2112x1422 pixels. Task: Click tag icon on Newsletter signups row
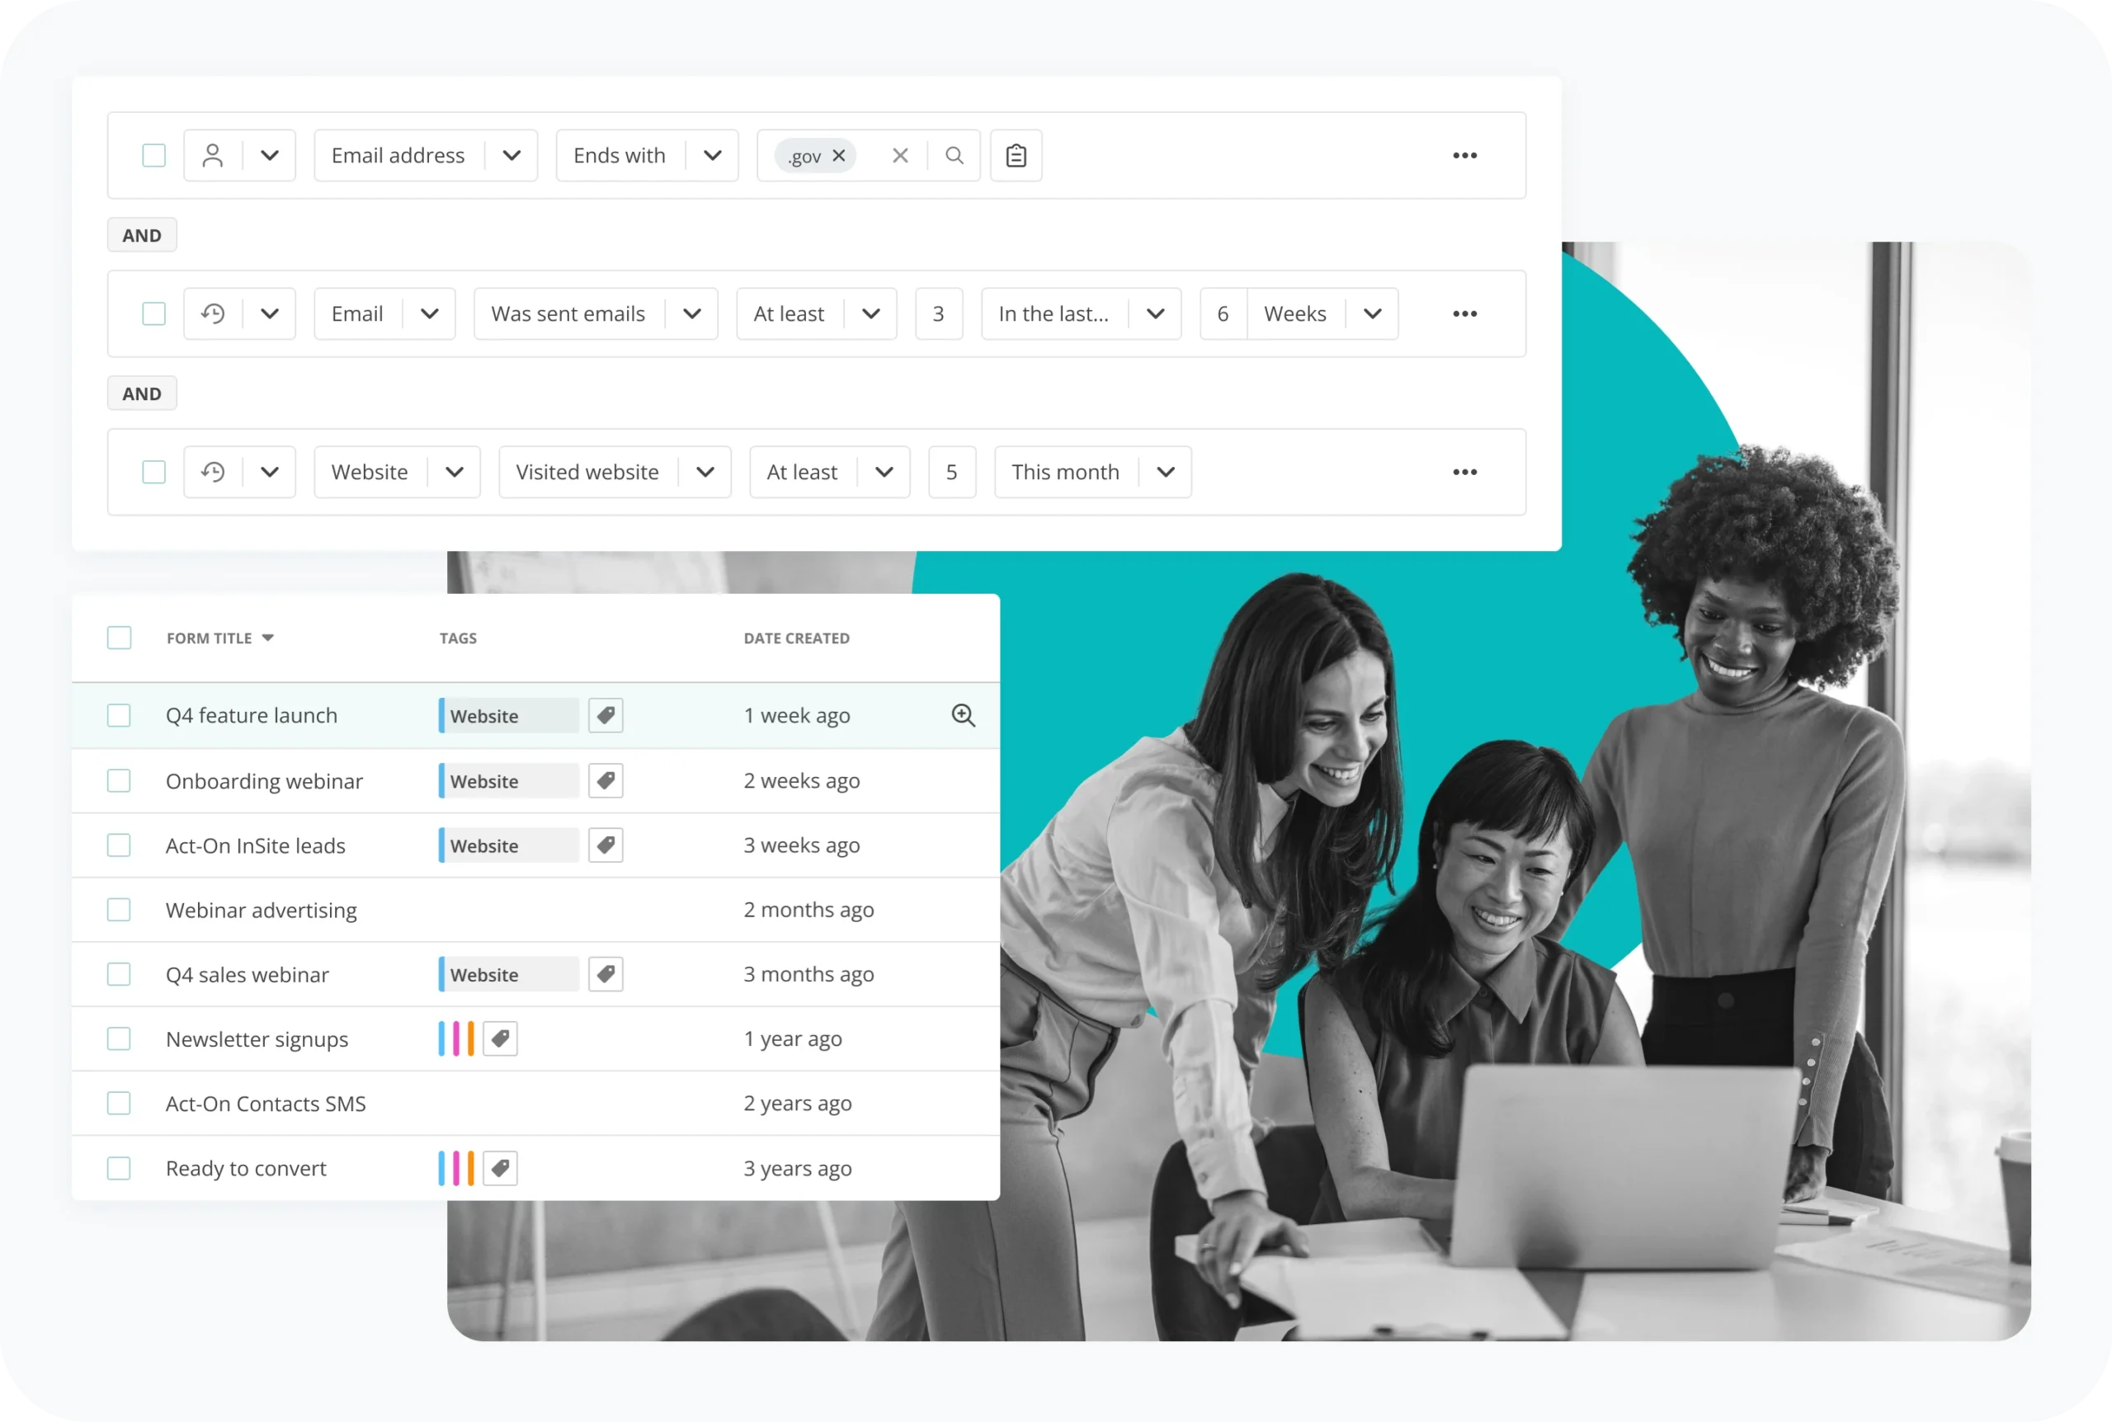500,1039
